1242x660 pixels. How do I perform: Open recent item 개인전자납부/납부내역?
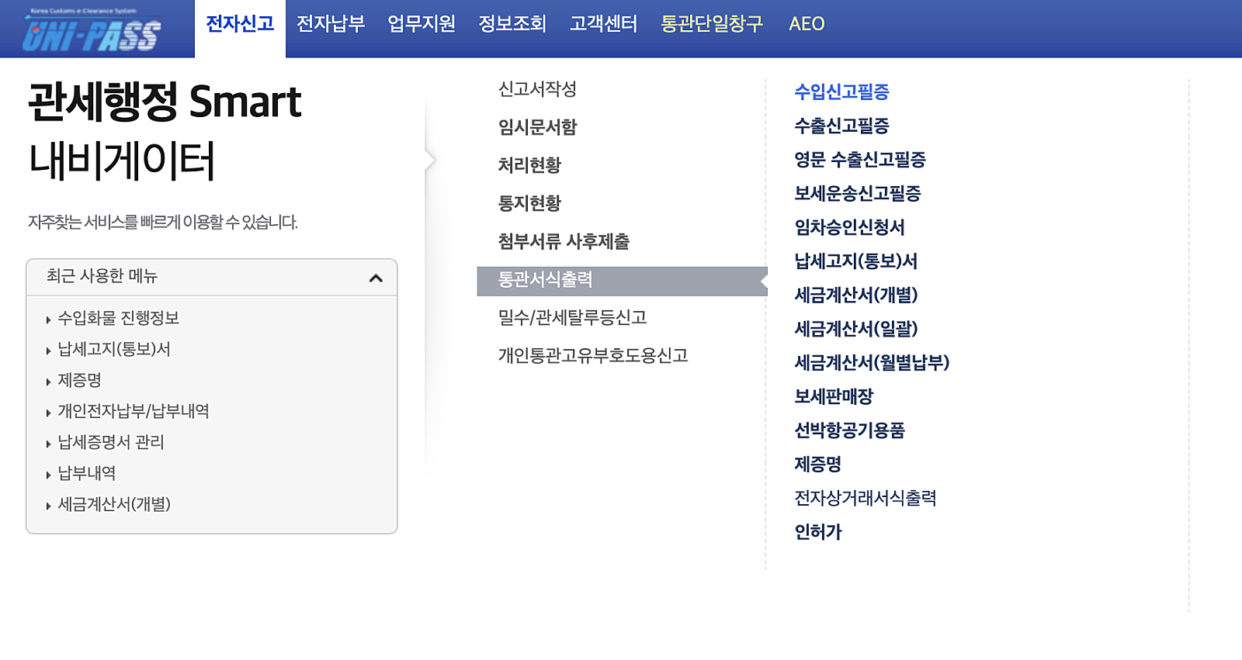(133, 411)
